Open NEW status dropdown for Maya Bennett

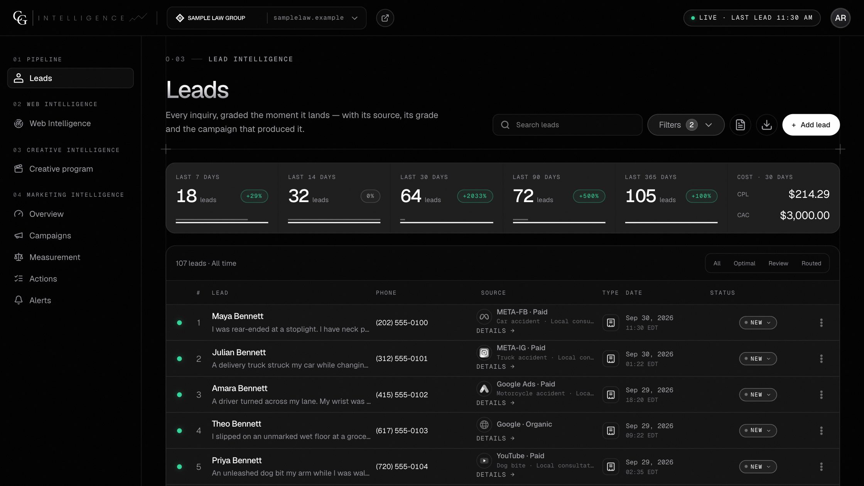pyautogui.click(x=758, y=323)
